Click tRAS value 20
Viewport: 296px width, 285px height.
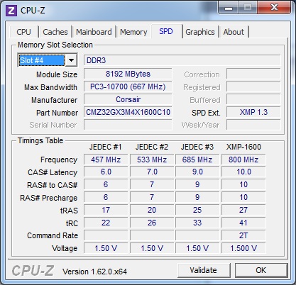pos(152,210)
